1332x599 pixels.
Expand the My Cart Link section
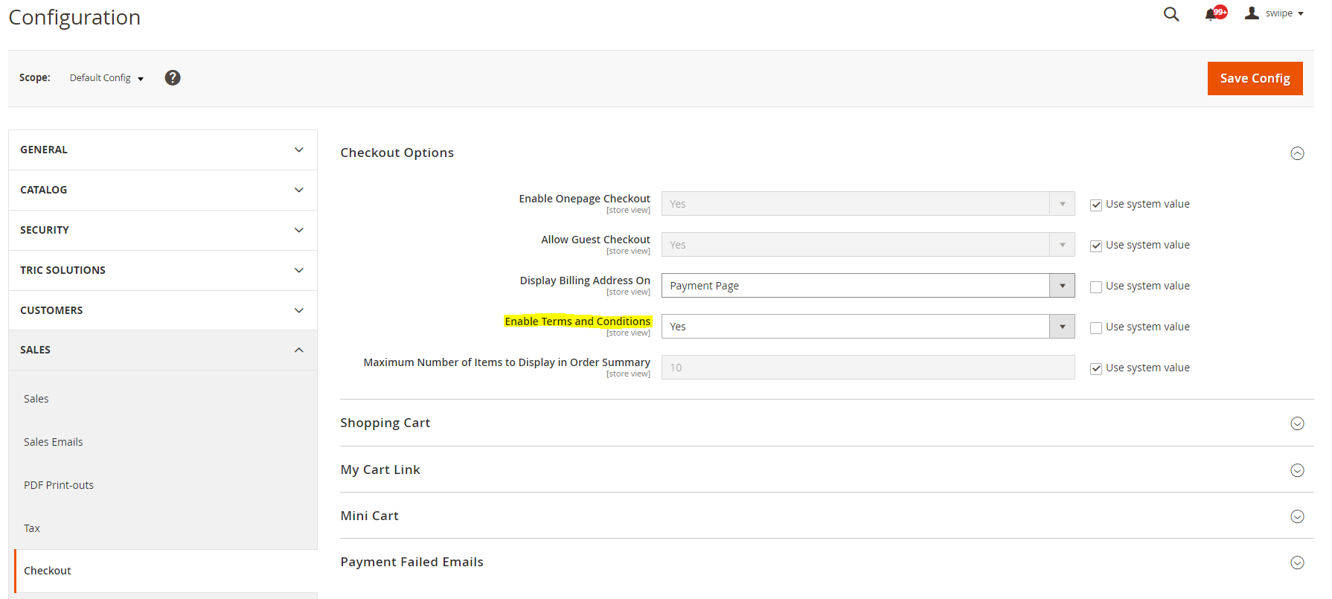pyautogui.click(x=380, y=470)
